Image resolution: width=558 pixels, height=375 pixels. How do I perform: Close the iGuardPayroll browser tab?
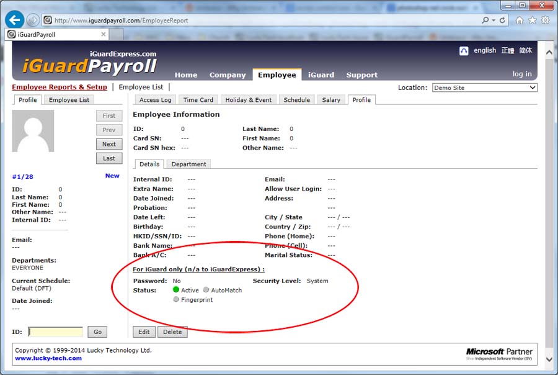pyautogui.click(x=103, y=34)
